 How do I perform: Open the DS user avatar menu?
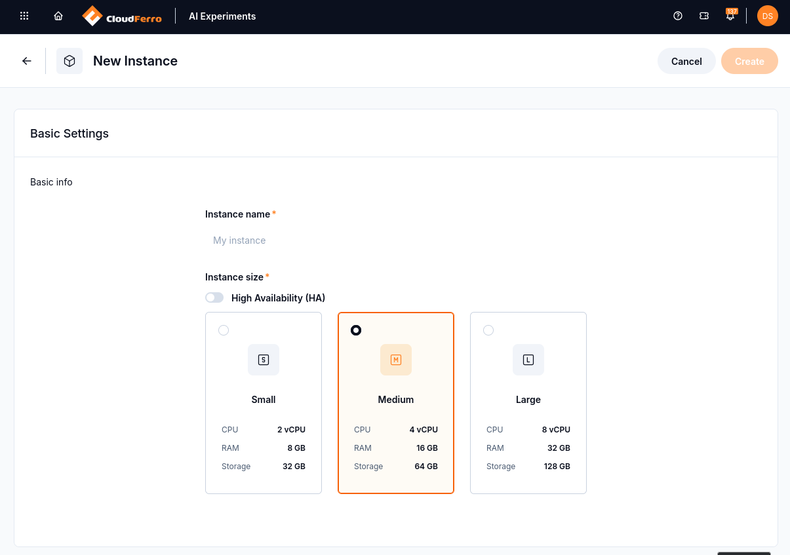pos(768,16)
